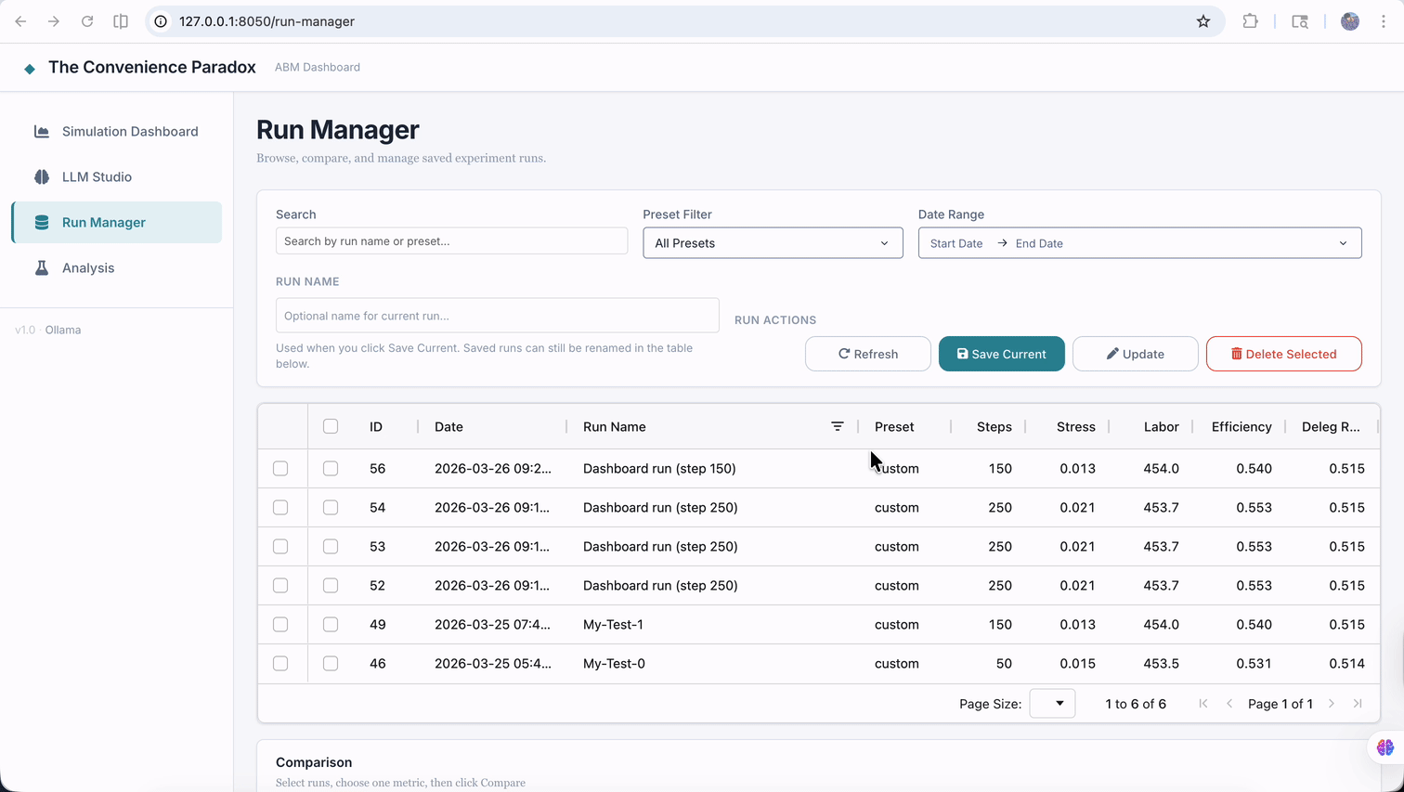Open the All Presets filter dropdown

coord(773,243)
